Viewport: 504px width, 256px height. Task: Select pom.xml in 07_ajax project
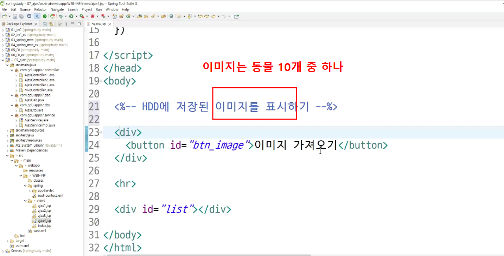[x=22, y=246]
